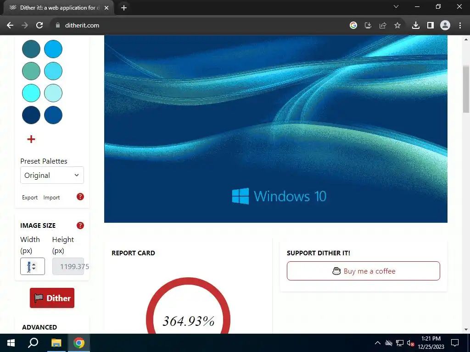Click the 364.93% report card score
The image size is (470, 352).
188,321
